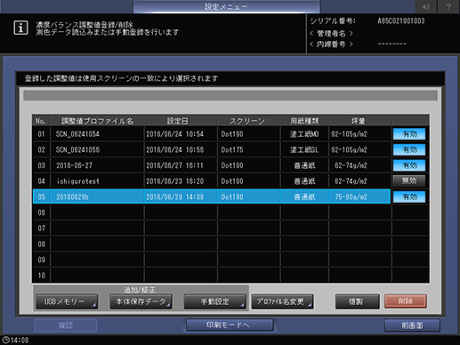Image resolution: width=460 pixels, height=345 pixels.
Task: Click the 内線番号 extension number label
Action: (x=331, y=44)
